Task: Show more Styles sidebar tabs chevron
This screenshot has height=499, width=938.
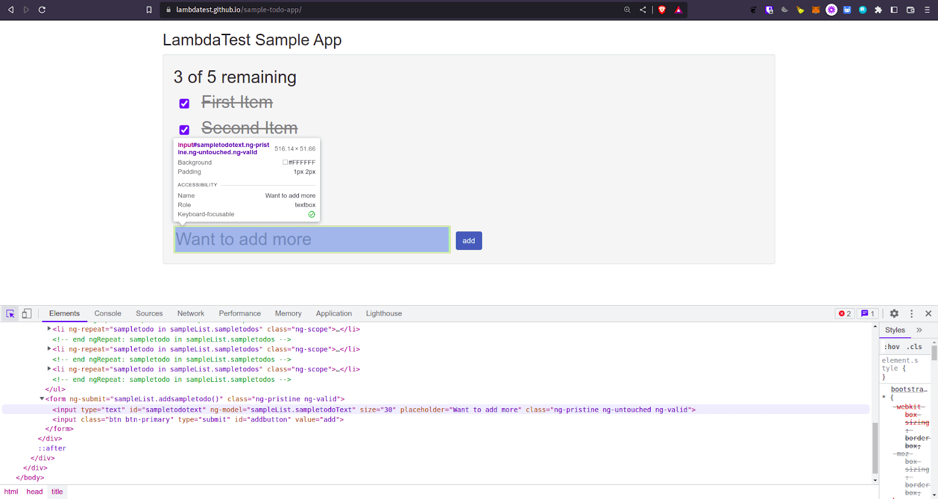Action: click(919, 330)
